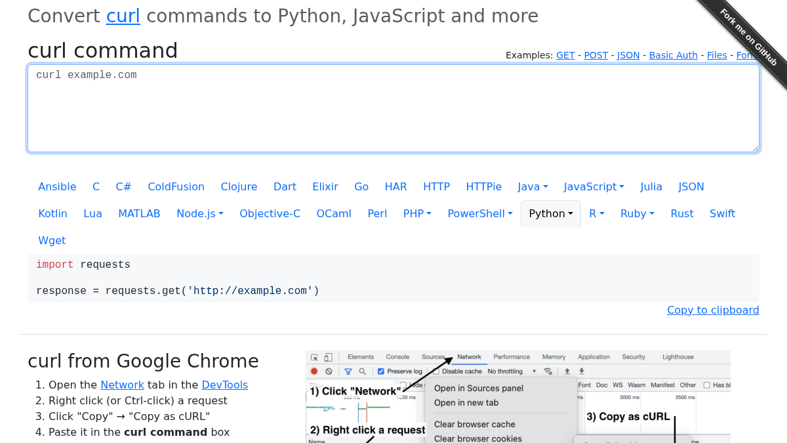Open the Network link in instructions

(122, 385)
